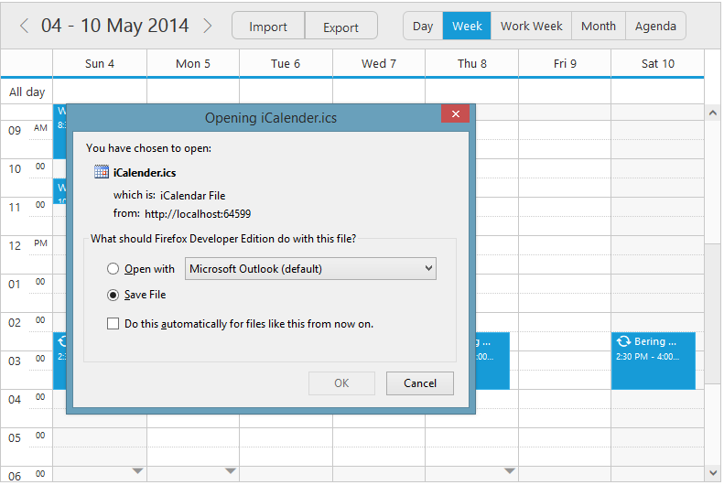724x485 pixels.
Task: Click more-appointments arrow under Sunday column
Action: pyautogui.click(x=138, y=471)
